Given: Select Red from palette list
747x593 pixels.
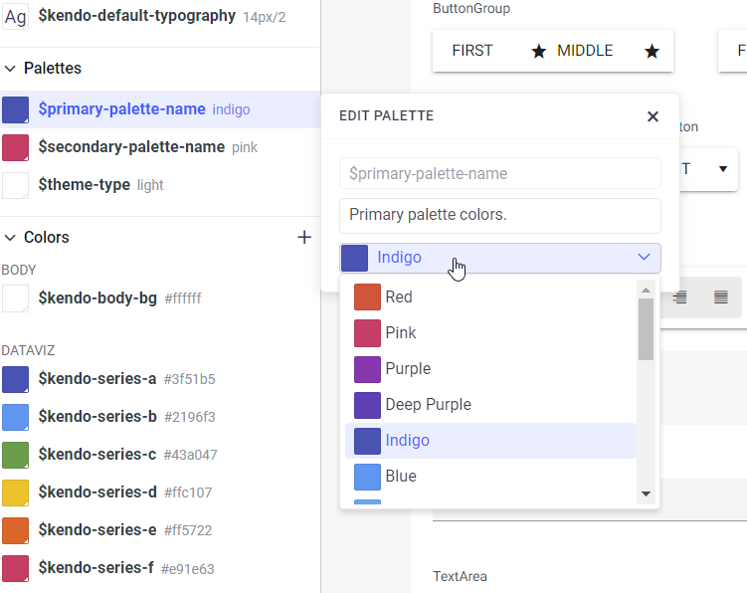Looking at the screenshot, I should point(399,296).
